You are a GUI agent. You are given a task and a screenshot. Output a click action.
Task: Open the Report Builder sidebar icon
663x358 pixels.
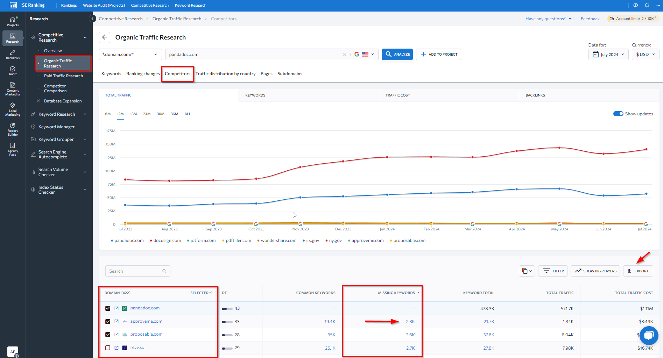coord(13,129)
